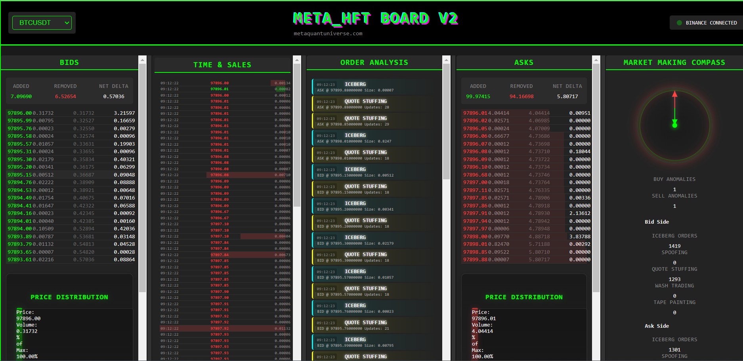Select bid row at price 97893.61
The image size is (743, 361).
click(71, 260)
